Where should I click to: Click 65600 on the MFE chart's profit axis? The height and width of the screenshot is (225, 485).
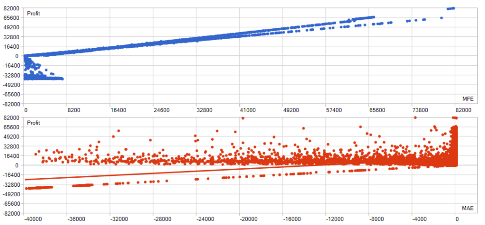coord(12,17)
